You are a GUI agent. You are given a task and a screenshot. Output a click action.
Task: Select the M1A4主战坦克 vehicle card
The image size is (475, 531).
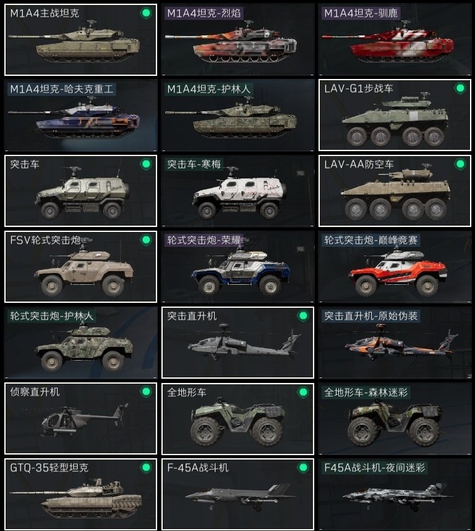point(81,40)
